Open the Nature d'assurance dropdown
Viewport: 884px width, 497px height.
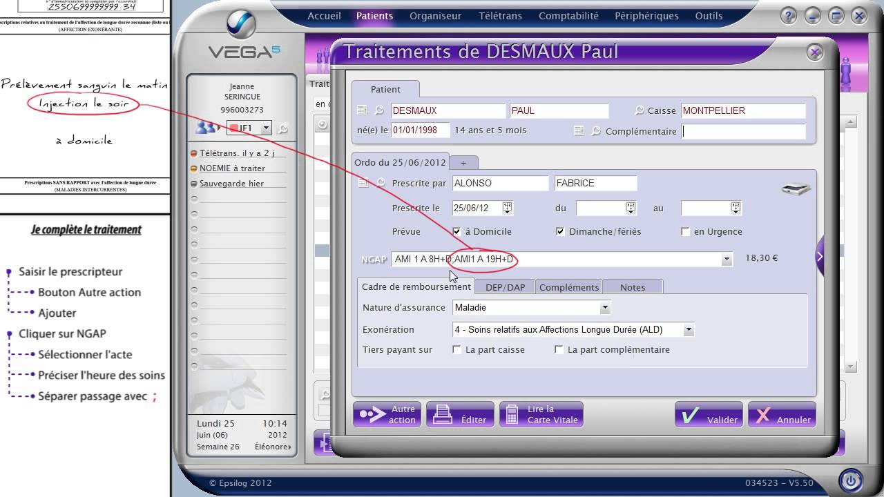tap(605, 308)
